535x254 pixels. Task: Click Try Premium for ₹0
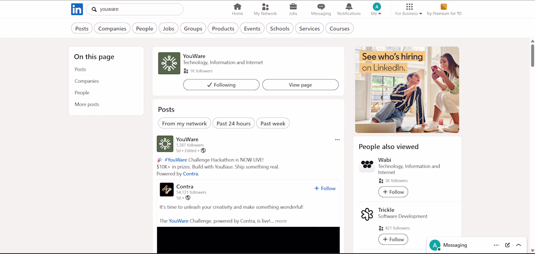coord(444,9)
